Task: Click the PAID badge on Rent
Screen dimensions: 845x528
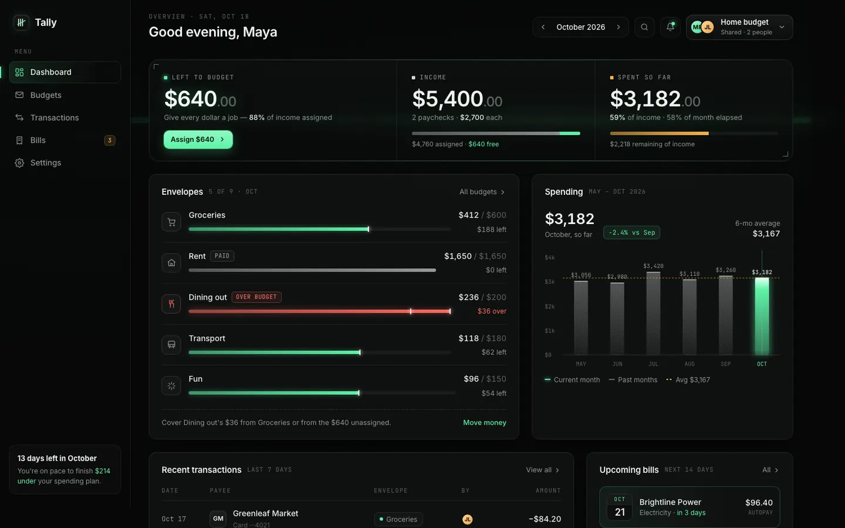Action: [222, 256]
